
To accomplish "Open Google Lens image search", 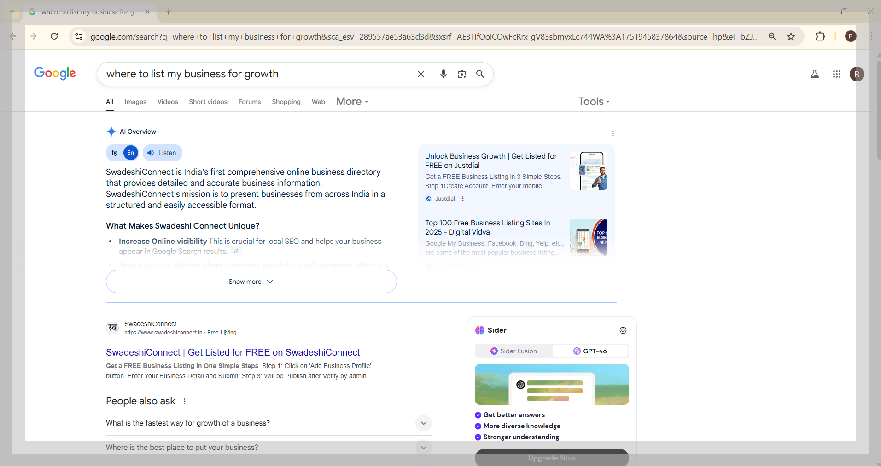I will [461, 74].
